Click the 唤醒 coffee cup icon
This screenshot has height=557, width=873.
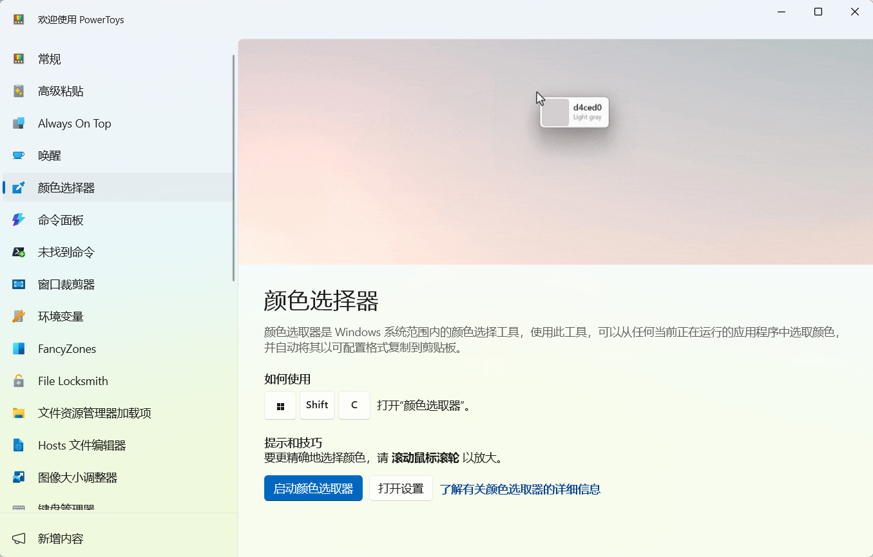[19, 156]
